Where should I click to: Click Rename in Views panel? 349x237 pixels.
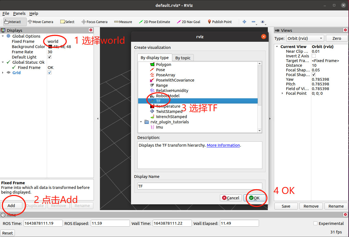(336, 206)
